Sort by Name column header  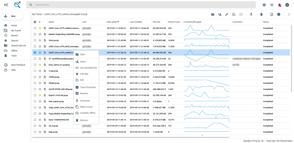tap(51, 22)
